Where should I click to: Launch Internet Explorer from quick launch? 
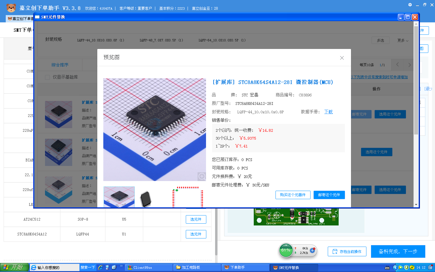(x=100, y=267)
